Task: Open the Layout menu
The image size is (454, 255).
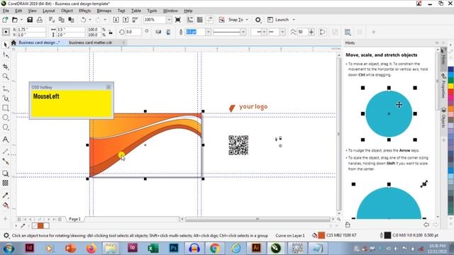Action: point(49,11)
